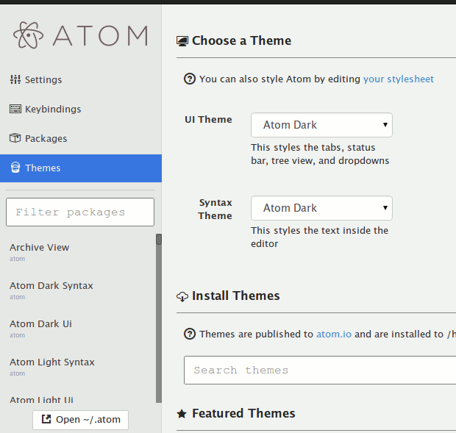Click the Themes paint bucket icon
The image size is (456, 433).
[15, 168]
